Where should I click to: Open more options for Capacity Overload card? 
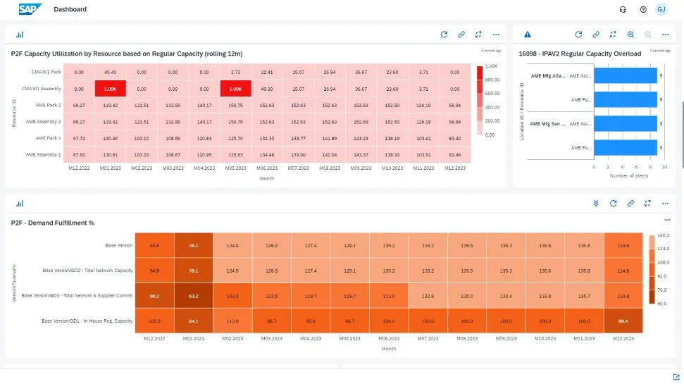pos(665,34)
